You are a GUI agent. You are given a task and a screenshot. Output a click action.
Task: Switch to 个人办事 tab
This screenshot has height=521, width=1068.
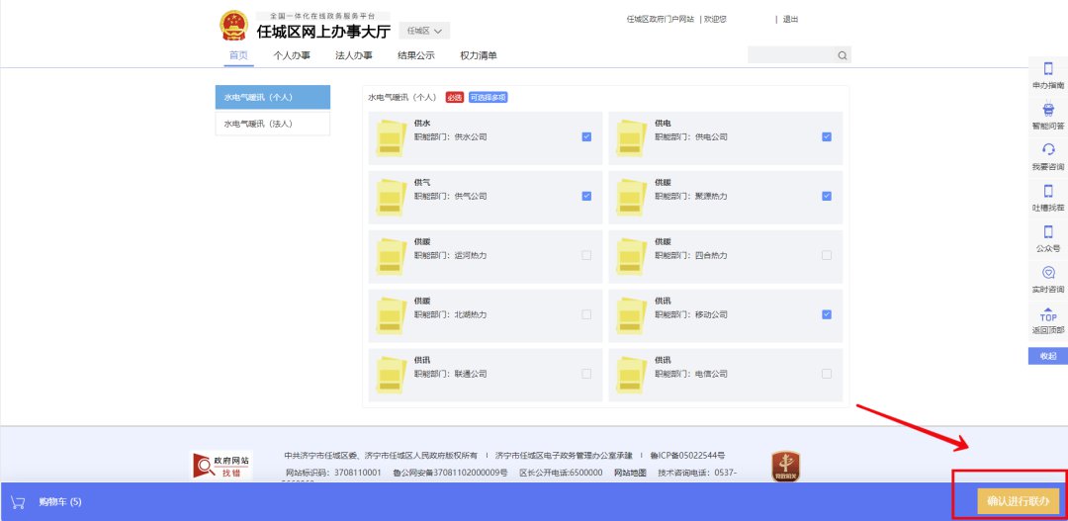[x=292, y=55]
